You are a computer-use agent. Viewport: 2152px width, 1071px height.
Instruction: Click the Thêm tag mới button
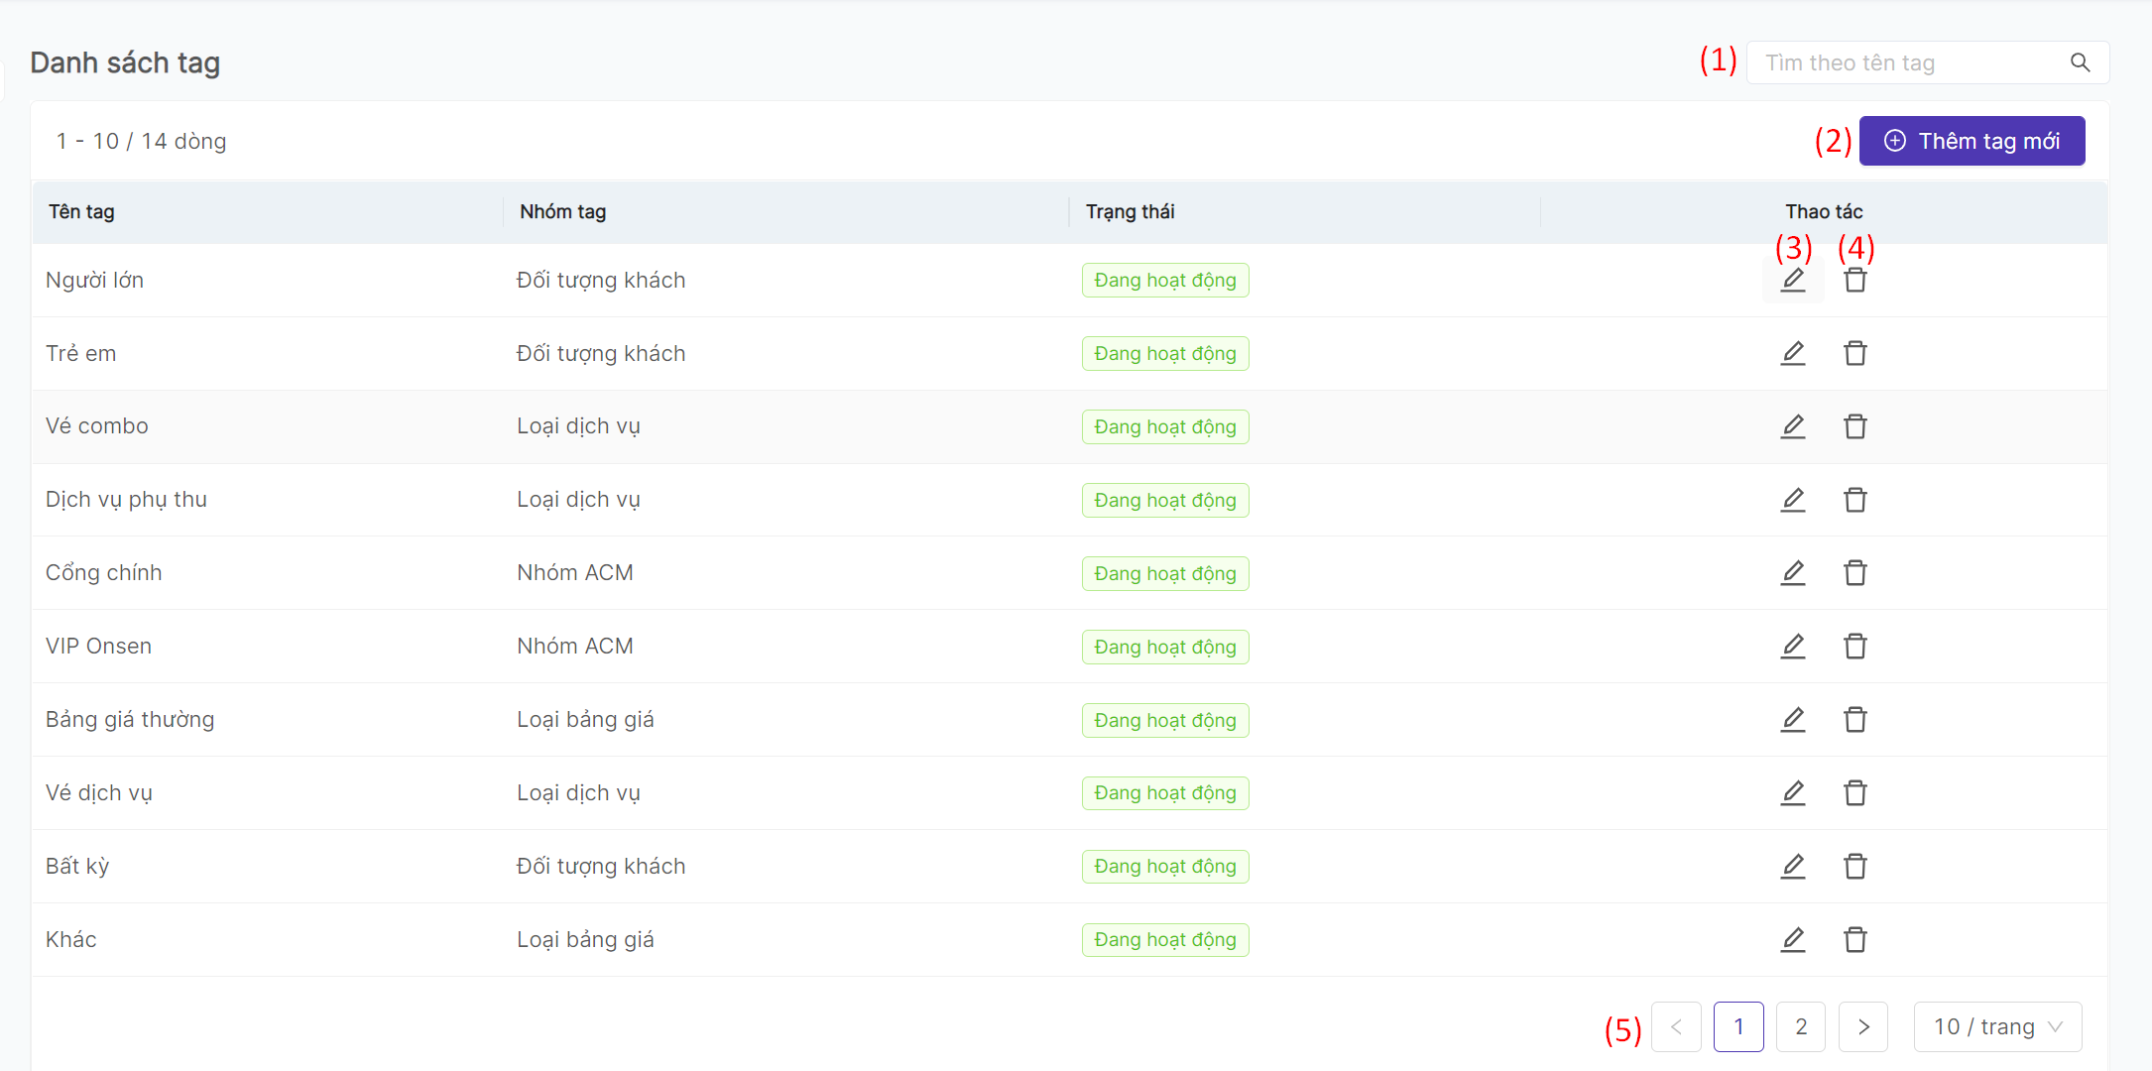coord(1971,141)
